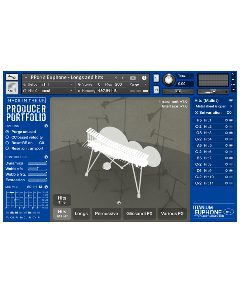Enable Reset on transport option
This screenshot has height=293, width=240.
(x=7, y=148)
